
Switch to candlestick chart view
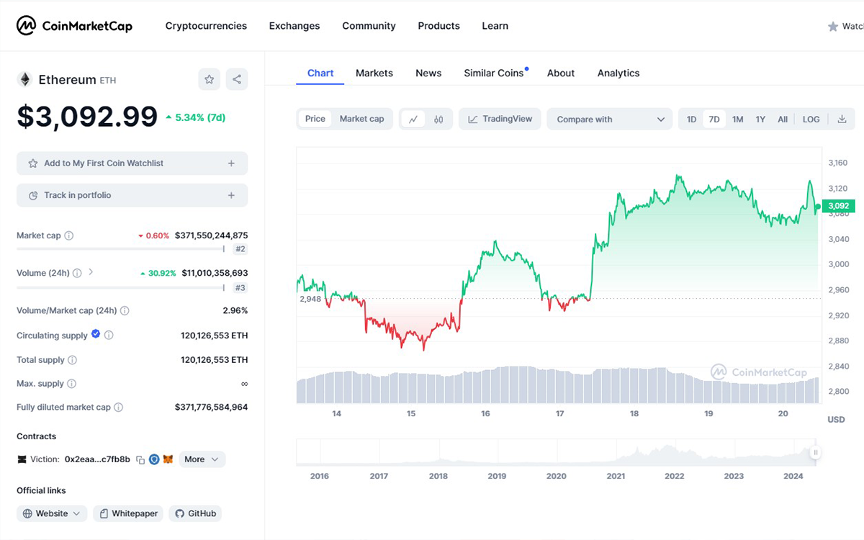click(438, 120)
